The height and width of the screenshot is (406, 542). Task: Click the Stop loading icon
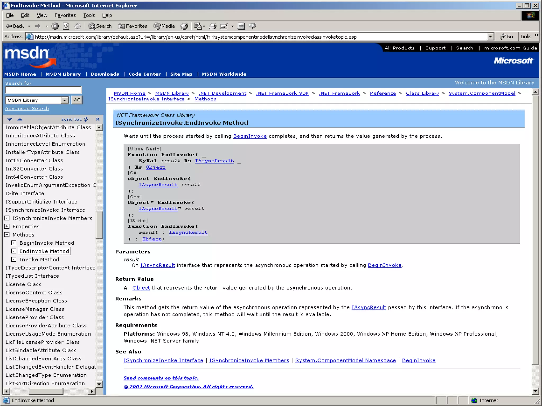pos(55,26)
